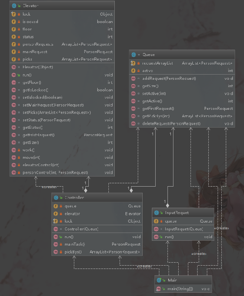
Task: Select the Controller class name in header
Action: click(x=75, y=198)
